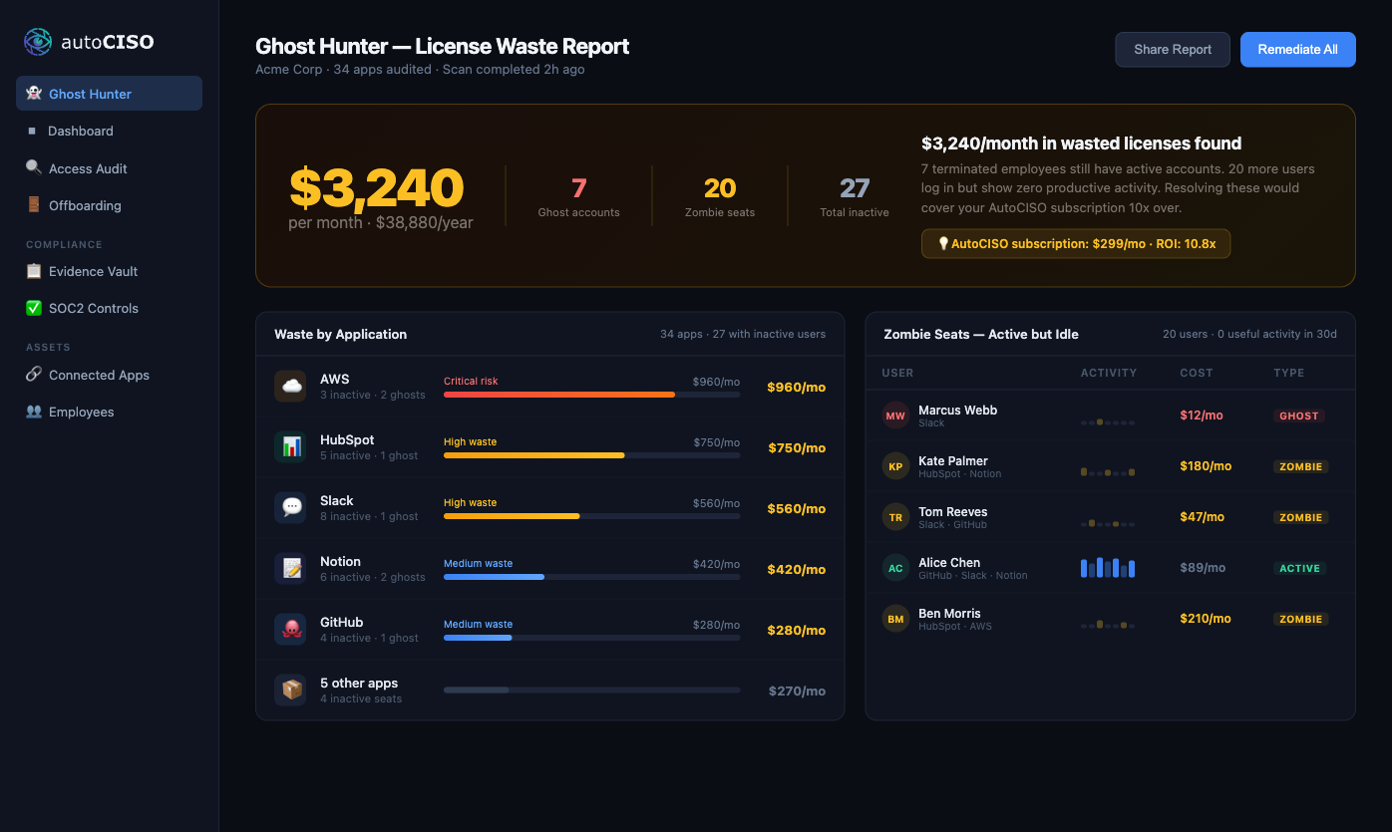The height and width of the screenshot is (832, 1392).
Task: Click the $89/mo cost for Alice Chen
Action: pyautogui.click(x=1203, y=567)
